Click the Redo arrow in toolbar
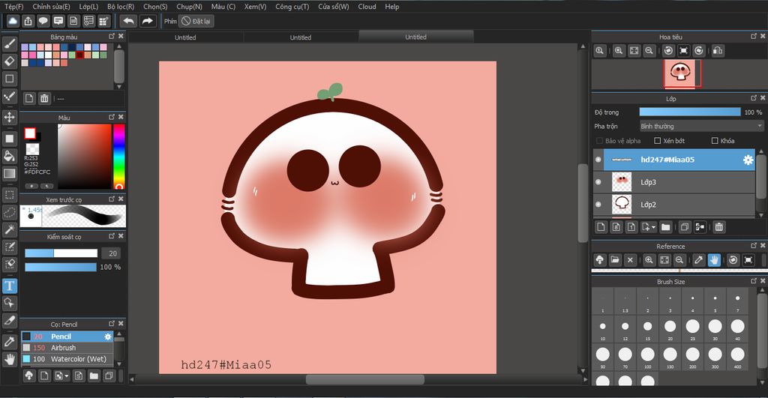 147,21
